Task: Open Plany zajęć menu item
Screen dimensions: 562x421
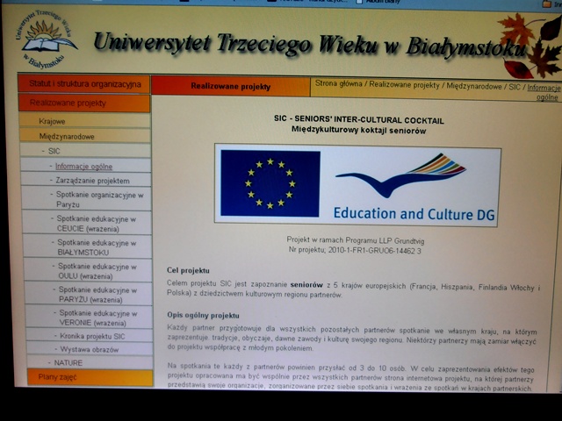Action: [x=58, y=377]
